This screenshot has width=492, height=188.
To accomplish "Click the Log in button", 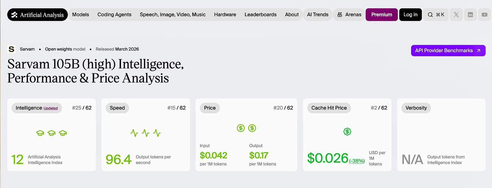I will (411, 14).
